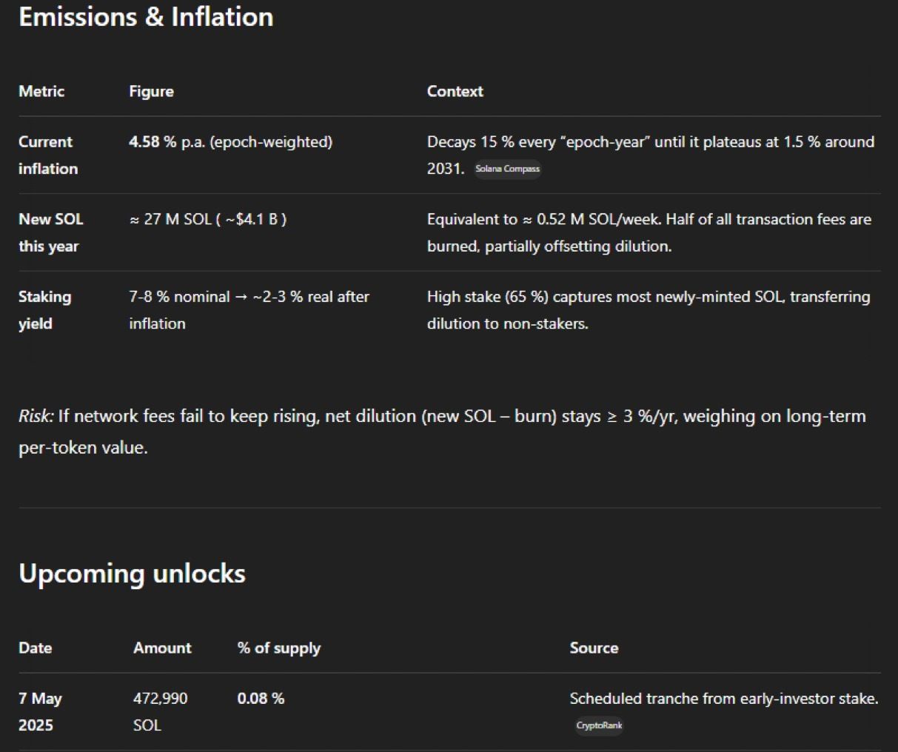898x752 pixels.
Task: Click the Upcoming unlocks heading
Action: click(132, 574)
